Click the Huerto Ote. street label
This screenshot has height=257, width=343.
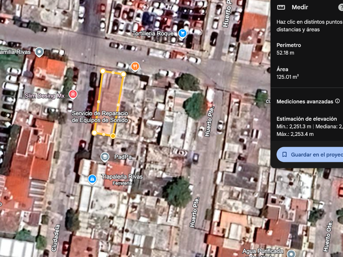[328, 236]
